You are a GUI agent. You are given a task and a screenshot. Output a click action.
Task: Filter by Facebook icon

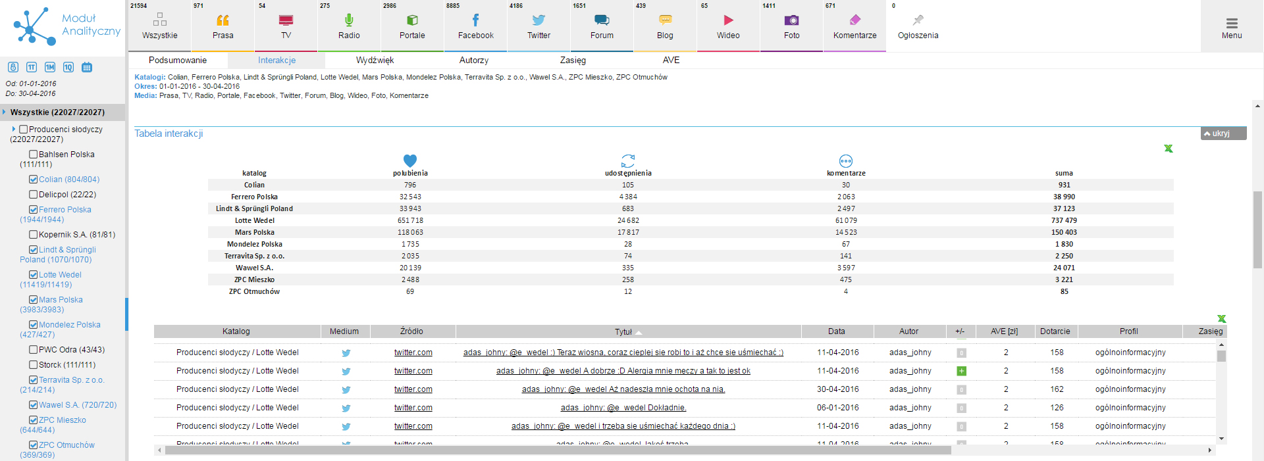[475, 20]
